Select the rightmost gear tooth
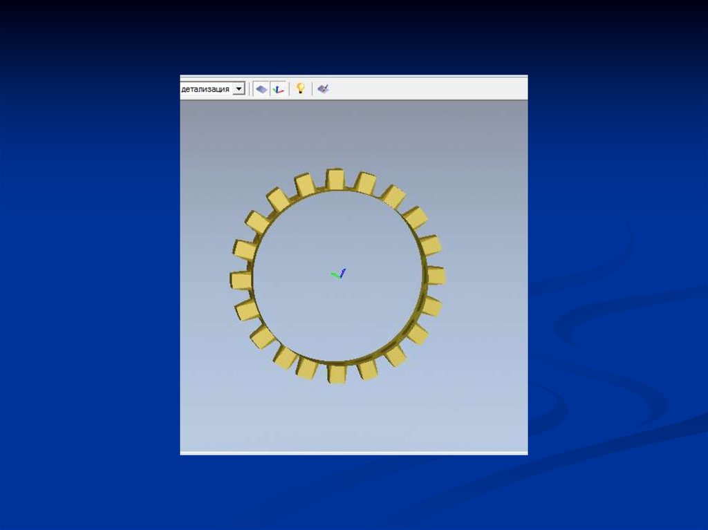The height and width of the screenshot is (530, 708). 435,276
